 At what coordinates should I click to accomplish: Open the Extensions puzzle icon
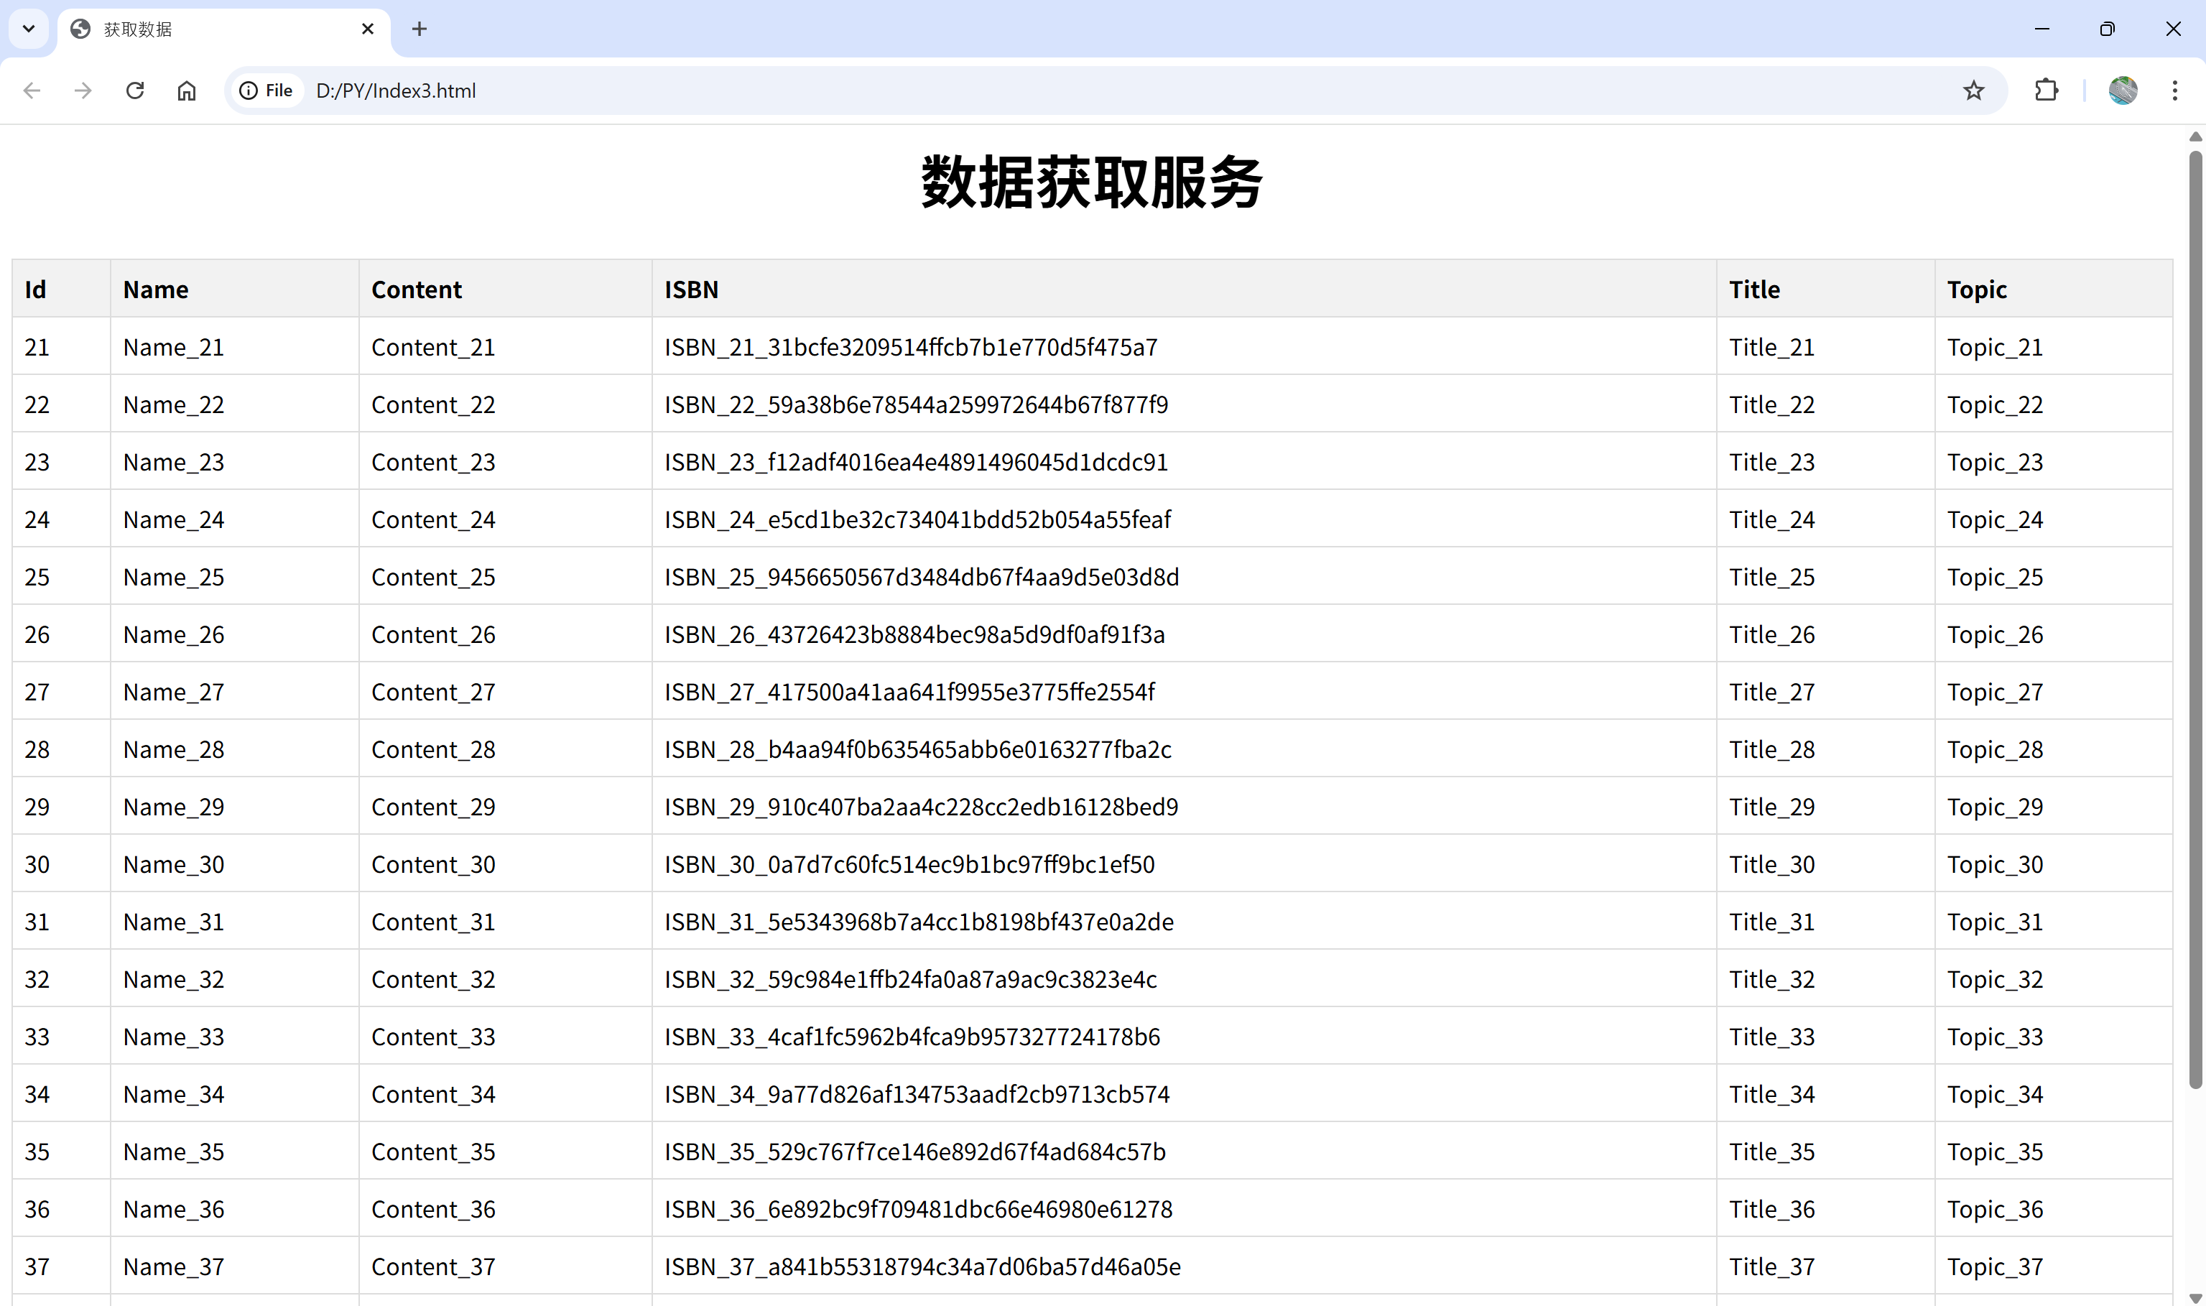point(2047,91)
